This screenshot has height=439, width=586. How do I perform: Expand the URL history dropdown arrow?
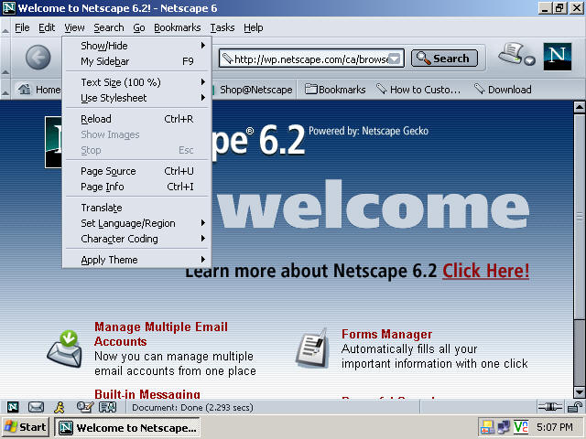(x=395, y=59)
